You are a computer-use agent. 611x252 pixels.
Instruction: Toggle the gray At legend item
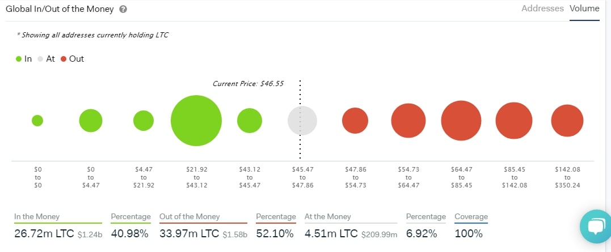point(46,59)
